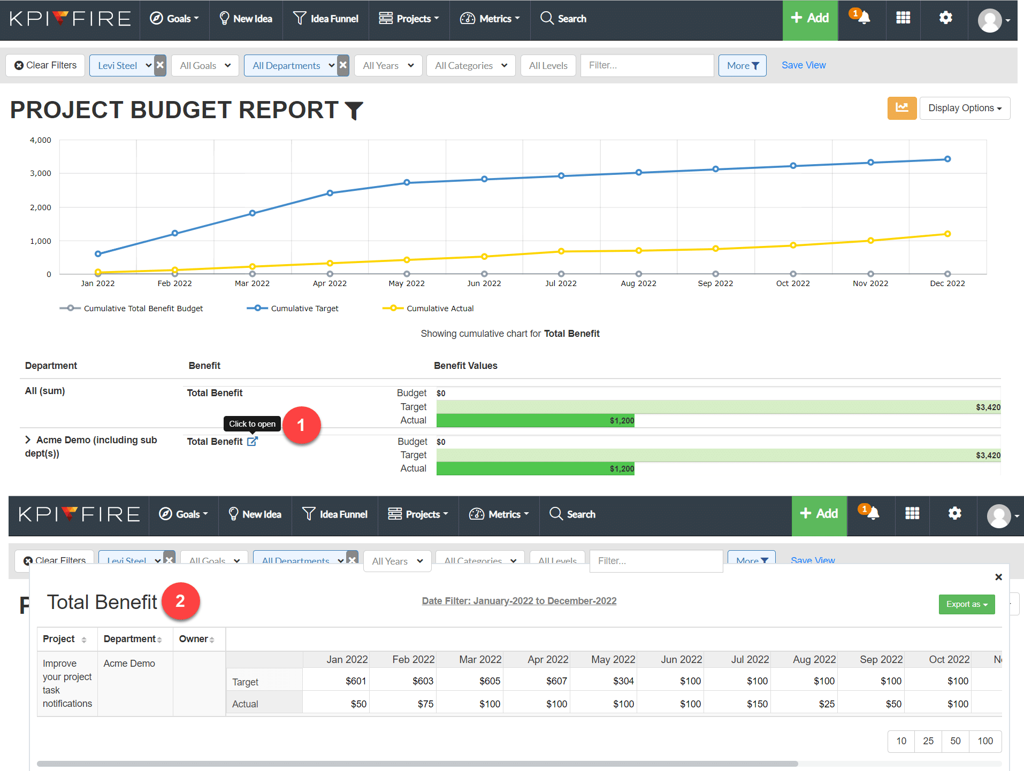Image resolution: width=1024 pixels, height=771 pixels.
Task: Click the Filter text field in top bar
Action: point(647,65)
